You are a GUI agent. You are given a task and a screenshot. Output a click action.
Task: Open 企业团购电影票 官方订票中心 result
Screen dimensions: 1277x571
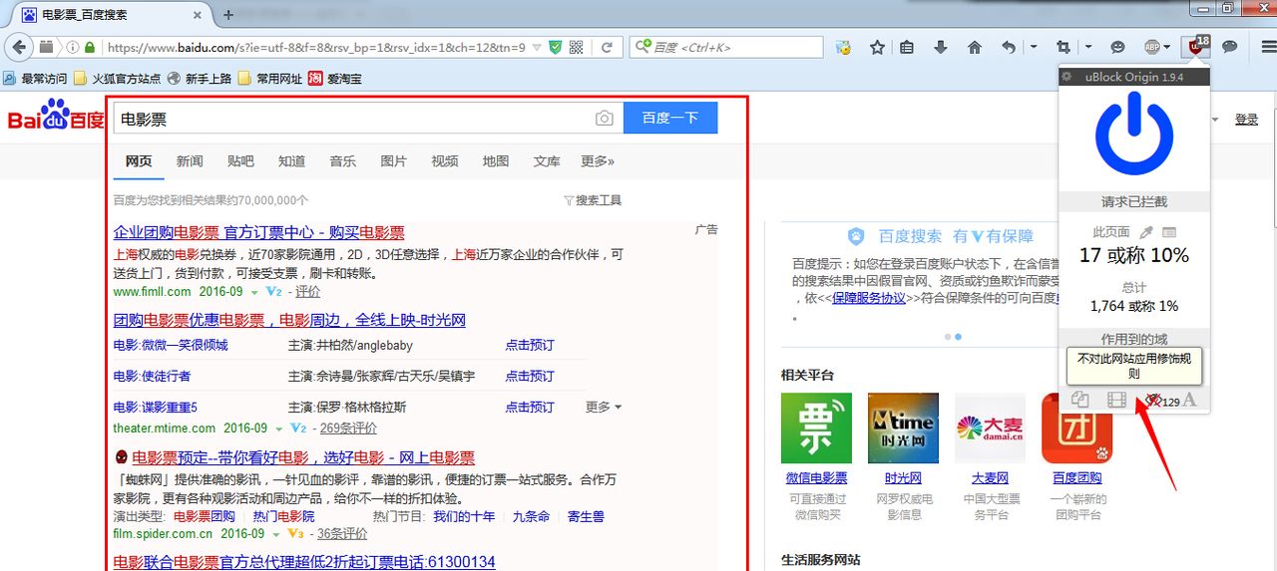tap(259, 233)
